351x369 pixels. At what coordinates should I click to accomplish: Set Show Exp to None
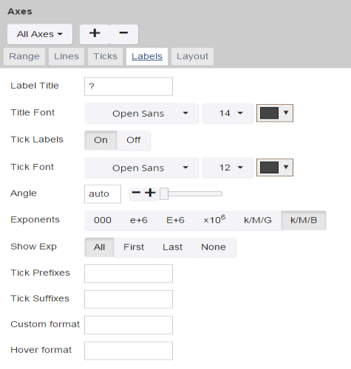tap(214, 247)
